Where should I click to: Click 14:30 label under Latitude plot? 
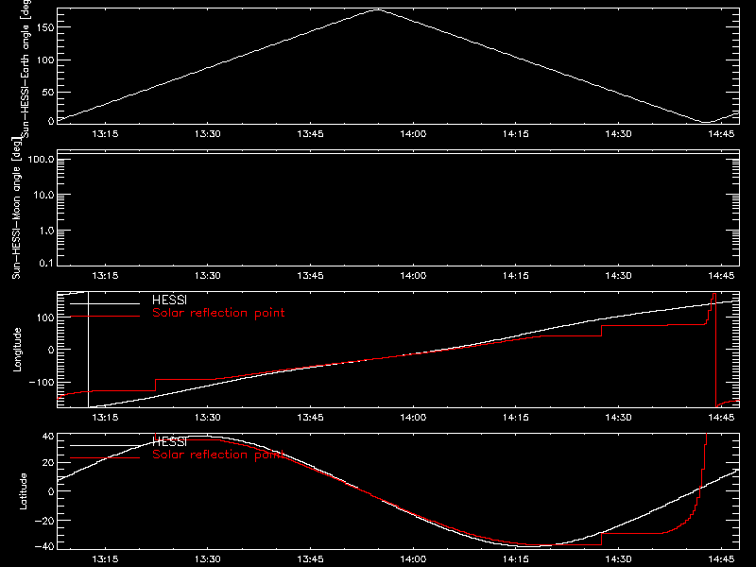click(x=619, y=559)
